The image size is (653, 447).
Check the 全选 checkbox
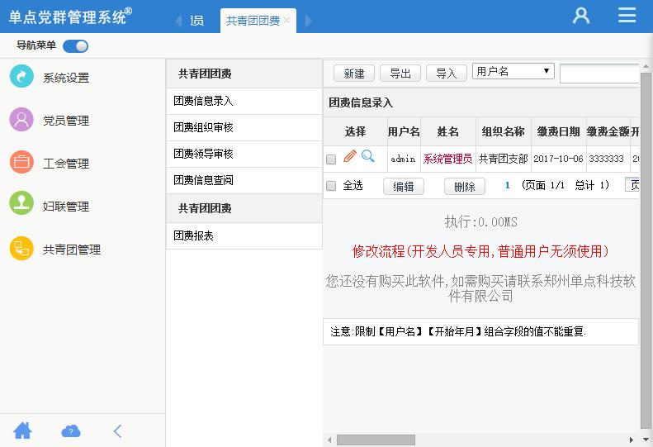[331, 186]
